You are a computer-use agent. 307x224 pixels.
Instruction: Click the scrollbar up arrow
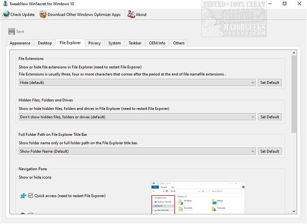[x=294, y=53]
